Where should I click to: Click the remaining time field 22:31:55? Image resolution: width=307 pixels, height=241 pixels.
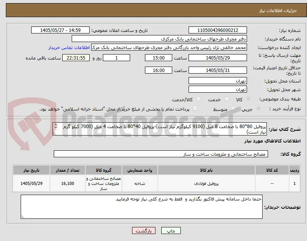pyautogui.click(x=76, y=58)
